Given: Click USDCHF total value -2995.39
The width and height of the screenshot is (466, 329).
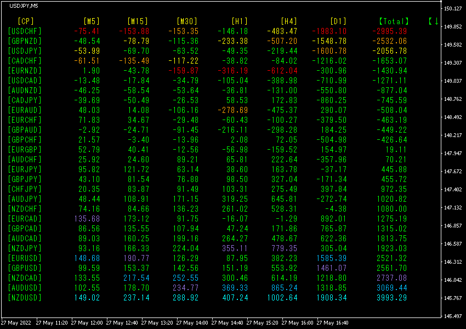Looking at the screenshot, I should pyautogui.click(x=390, y=31).
